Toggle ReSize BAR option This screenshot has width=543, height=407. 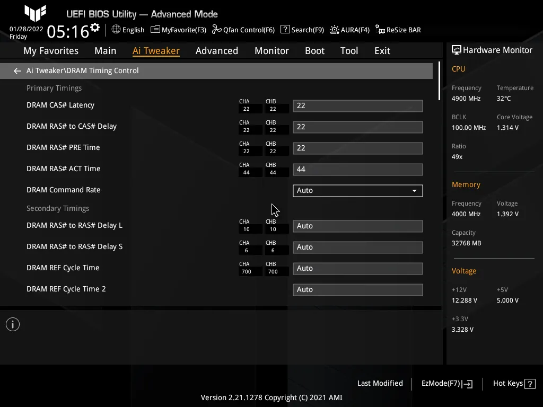pyautogui.click(x=398, y=30)
